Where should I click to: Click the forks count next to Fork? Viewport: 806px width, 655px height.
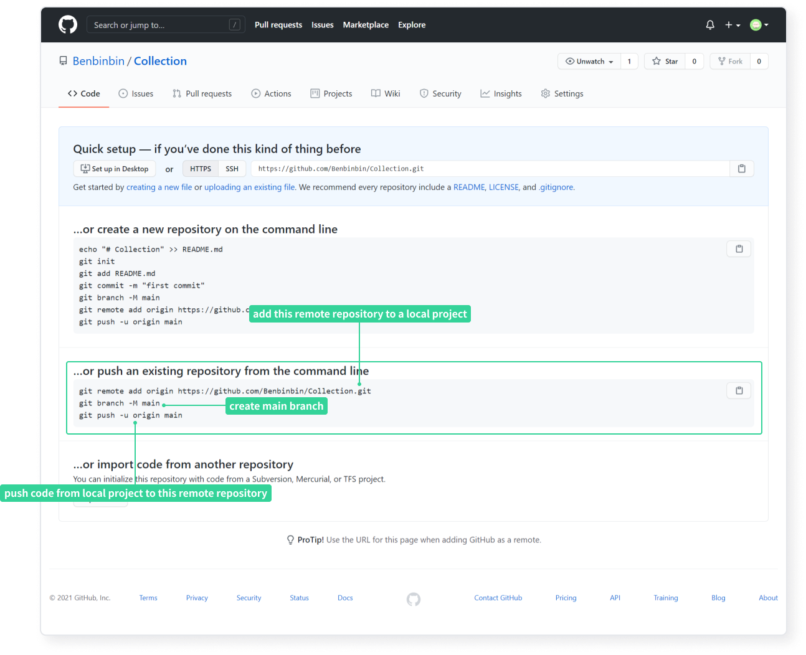coord(759,61)
